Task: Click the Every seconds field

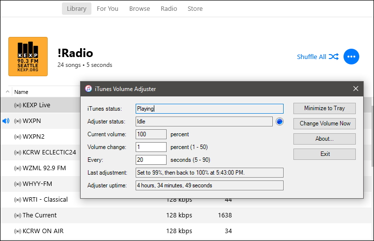Action: point(151,160)
